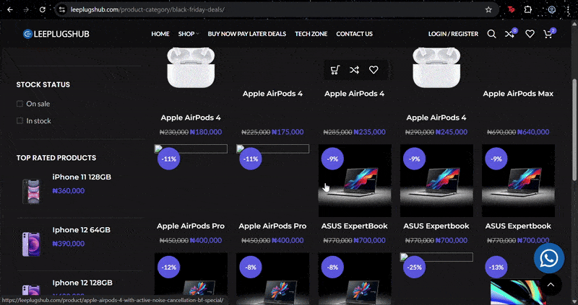Open the shopping cart icon in header
The height and width of the screenshot is (305, 578).
click(x=548, y=34)
